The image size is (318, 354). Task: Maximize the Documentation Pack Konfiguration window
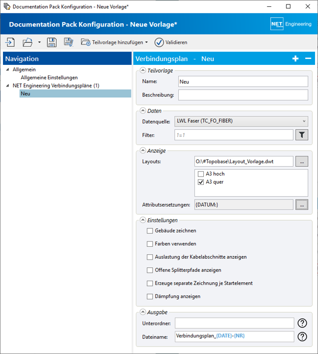click(x=288, y=6)
